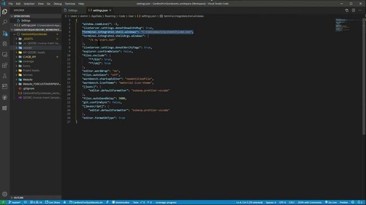
Task: Click the editor vertical scrollbar
Action: tap(364, 76)
